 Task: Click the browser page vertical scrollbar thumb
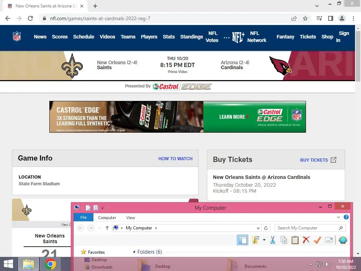coord(358,56)
